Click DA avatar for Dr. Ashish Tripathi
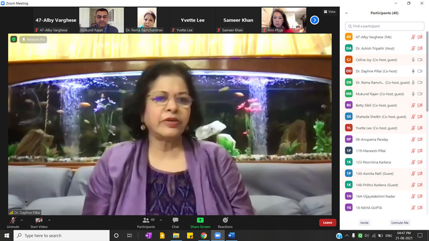The image size is (429, 241). click(x=348, y=49)
